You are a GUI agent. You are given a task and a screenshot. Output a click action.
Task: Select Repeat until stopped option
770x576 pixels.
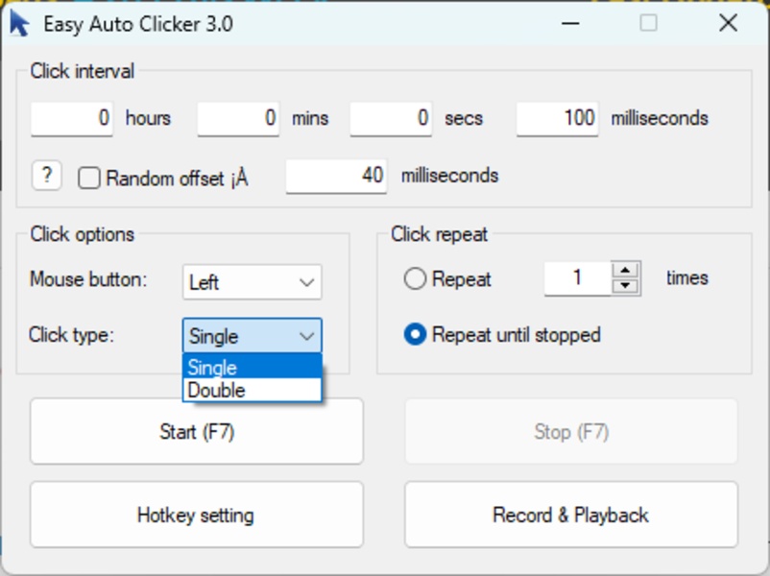416,335
